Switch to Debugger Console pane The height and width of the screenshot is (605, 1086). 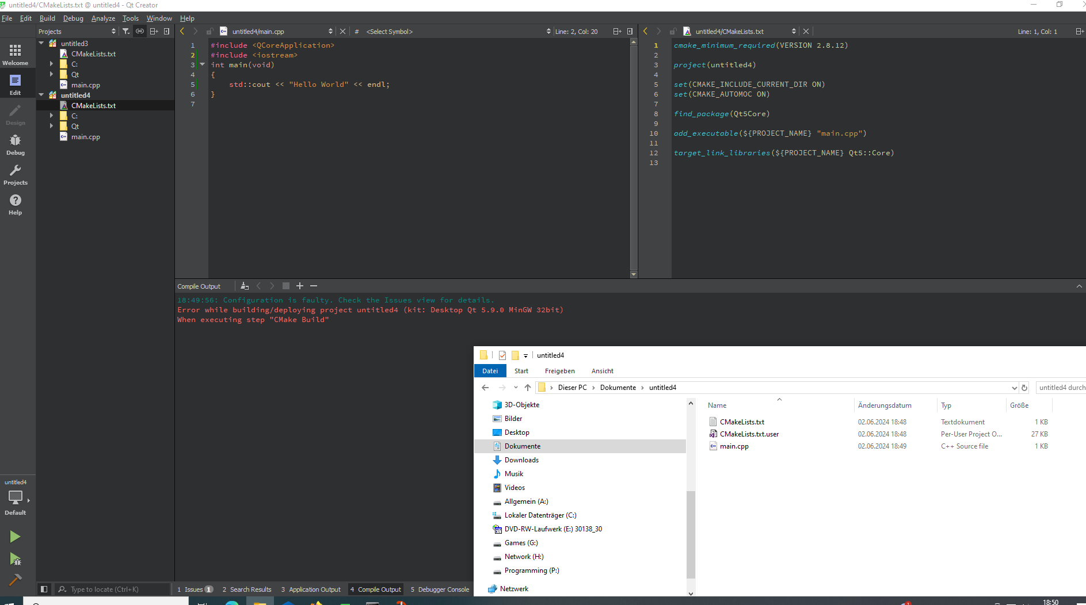tap(440, 589)
